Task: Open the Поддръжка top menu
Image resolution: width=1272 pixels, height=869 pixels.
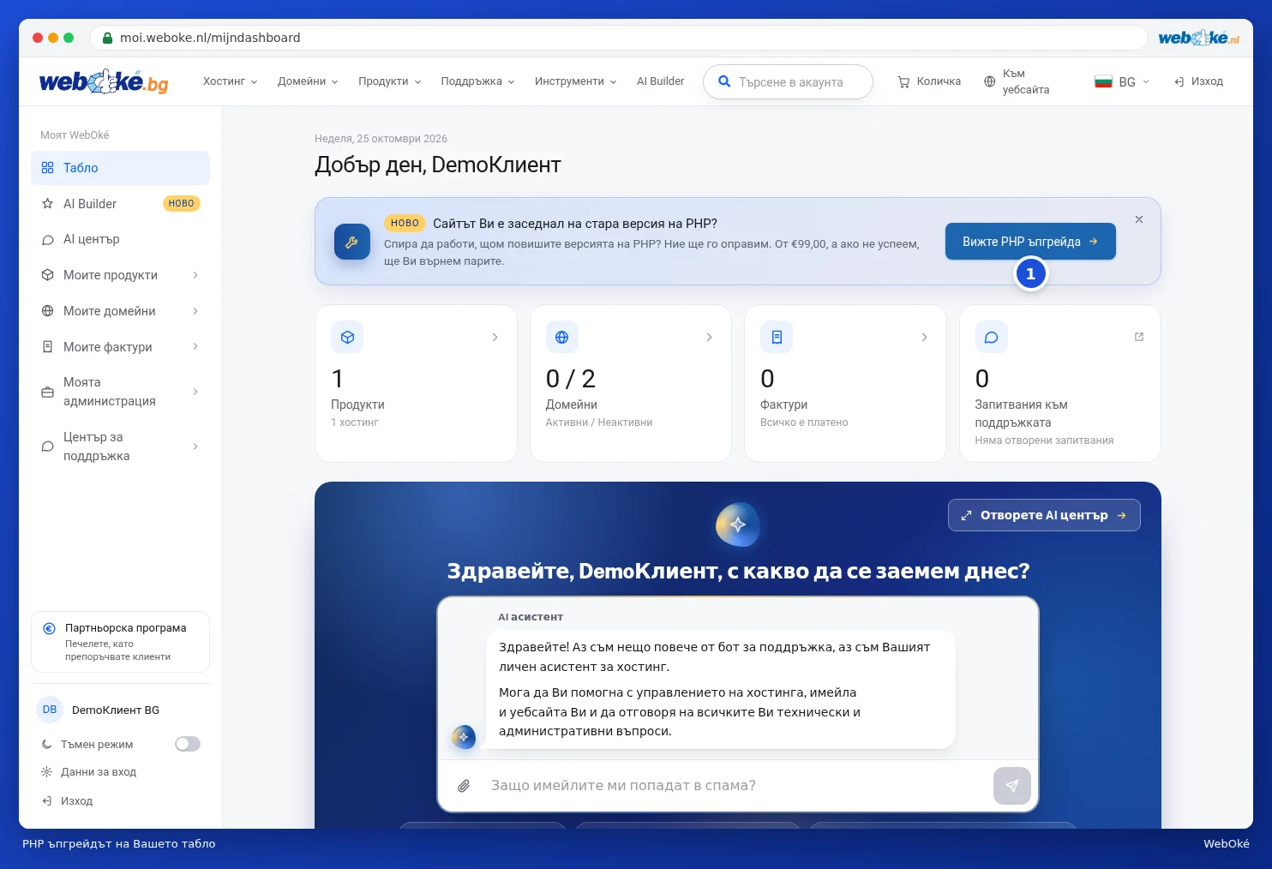Action: 477,81
